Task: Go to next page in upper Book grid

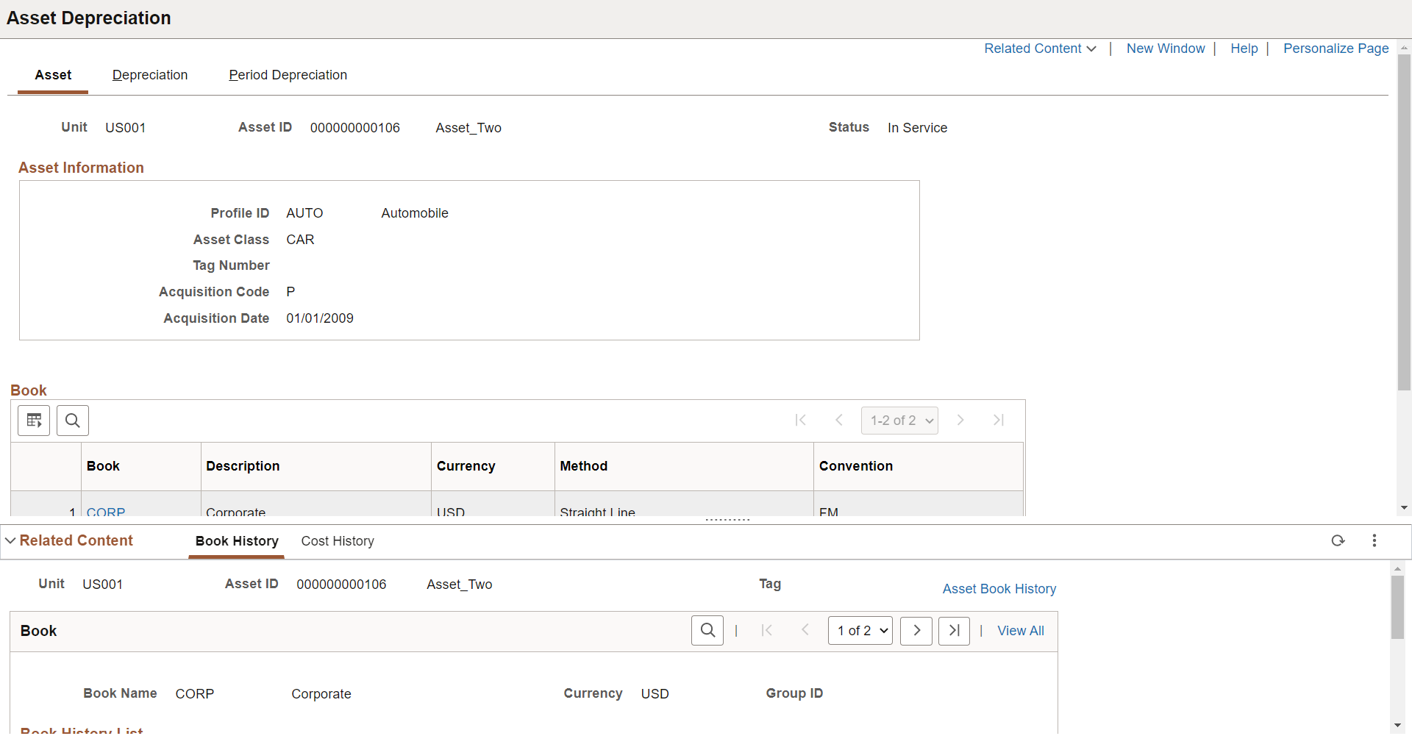Action: (960, 421)
